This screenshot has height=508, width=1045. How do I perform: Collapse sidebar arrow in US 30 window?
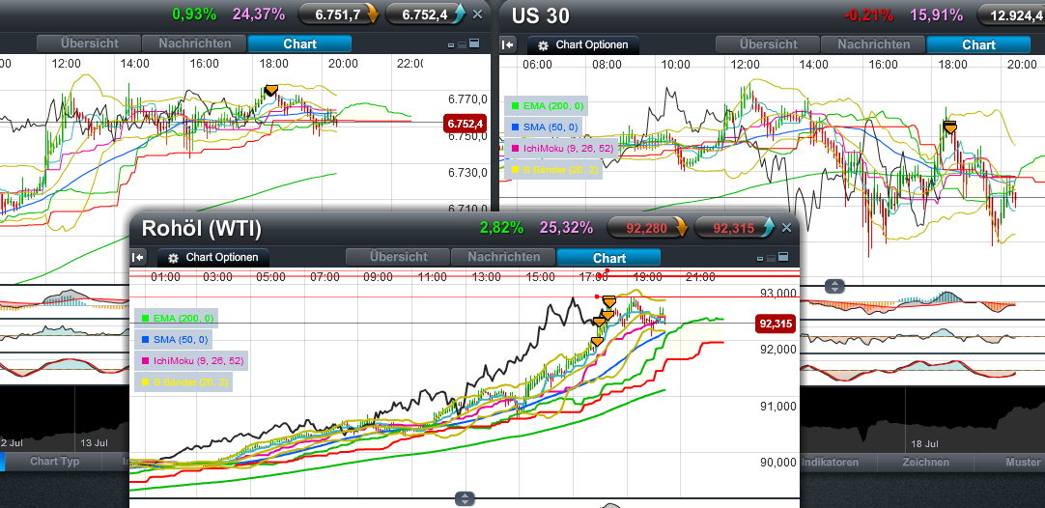pos(508,44)
